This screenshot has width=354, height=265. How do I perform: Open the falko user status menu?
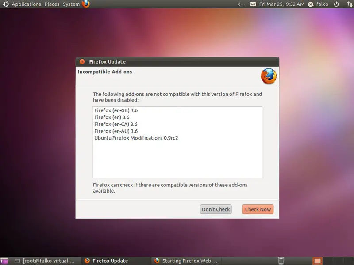click(318, 4)
